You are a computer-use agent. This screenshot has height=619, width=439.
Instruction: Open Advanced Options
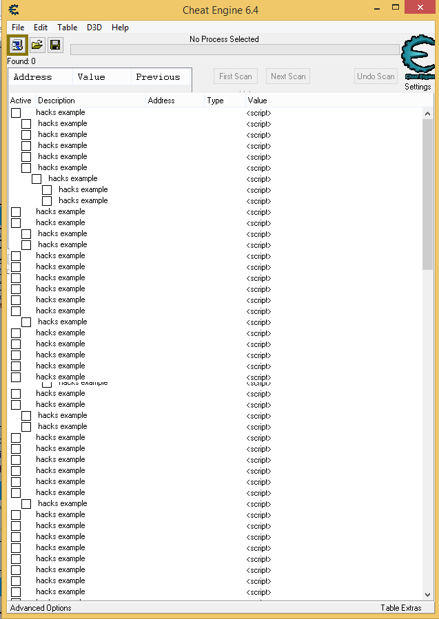[41, 607]
